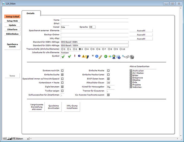The width and height of the screenshot is (184, 142).
Task: Toggle Spezialtitel immer auf Ansicht Spezial checkbox
Action: pyautogui.click(x=62, y=79)
